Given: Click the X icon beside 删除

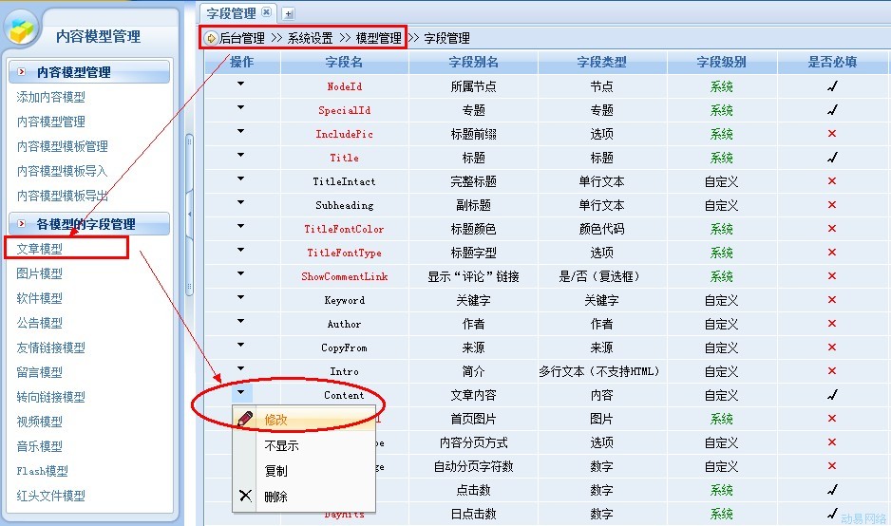Looking at the screenshot, I should pyautogui.click(x=246, y=496).
